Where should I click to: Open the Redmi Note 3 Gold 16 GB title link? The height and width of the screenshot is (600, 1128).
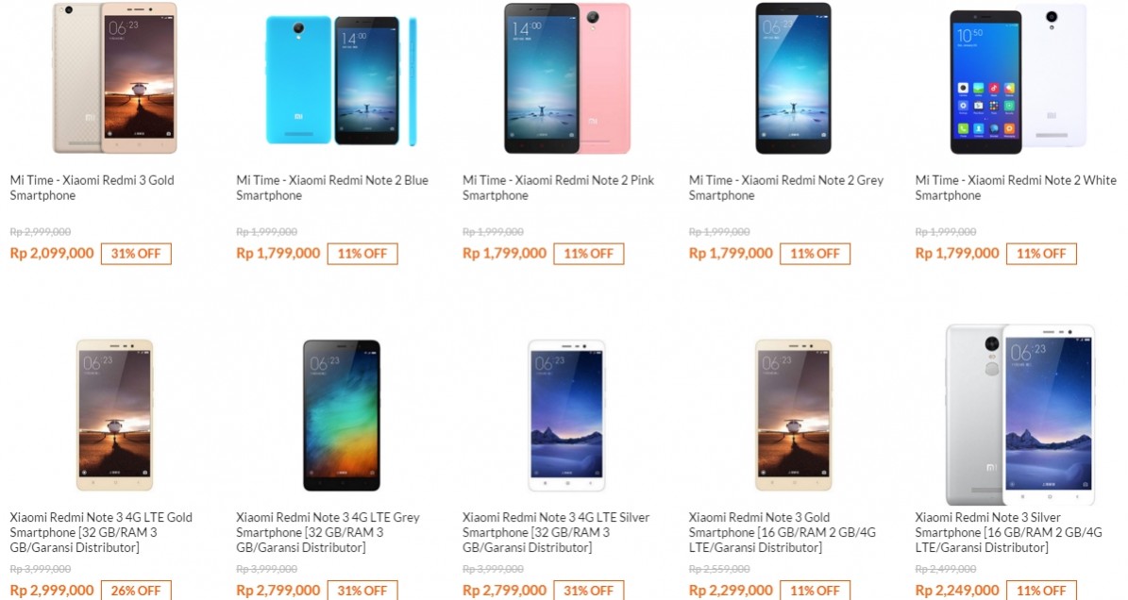tap(782, 532)
